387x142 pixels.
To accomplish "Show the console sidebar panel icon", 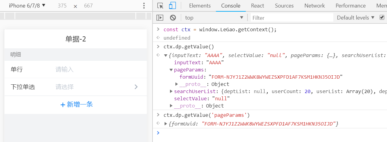I will (160, 18).
